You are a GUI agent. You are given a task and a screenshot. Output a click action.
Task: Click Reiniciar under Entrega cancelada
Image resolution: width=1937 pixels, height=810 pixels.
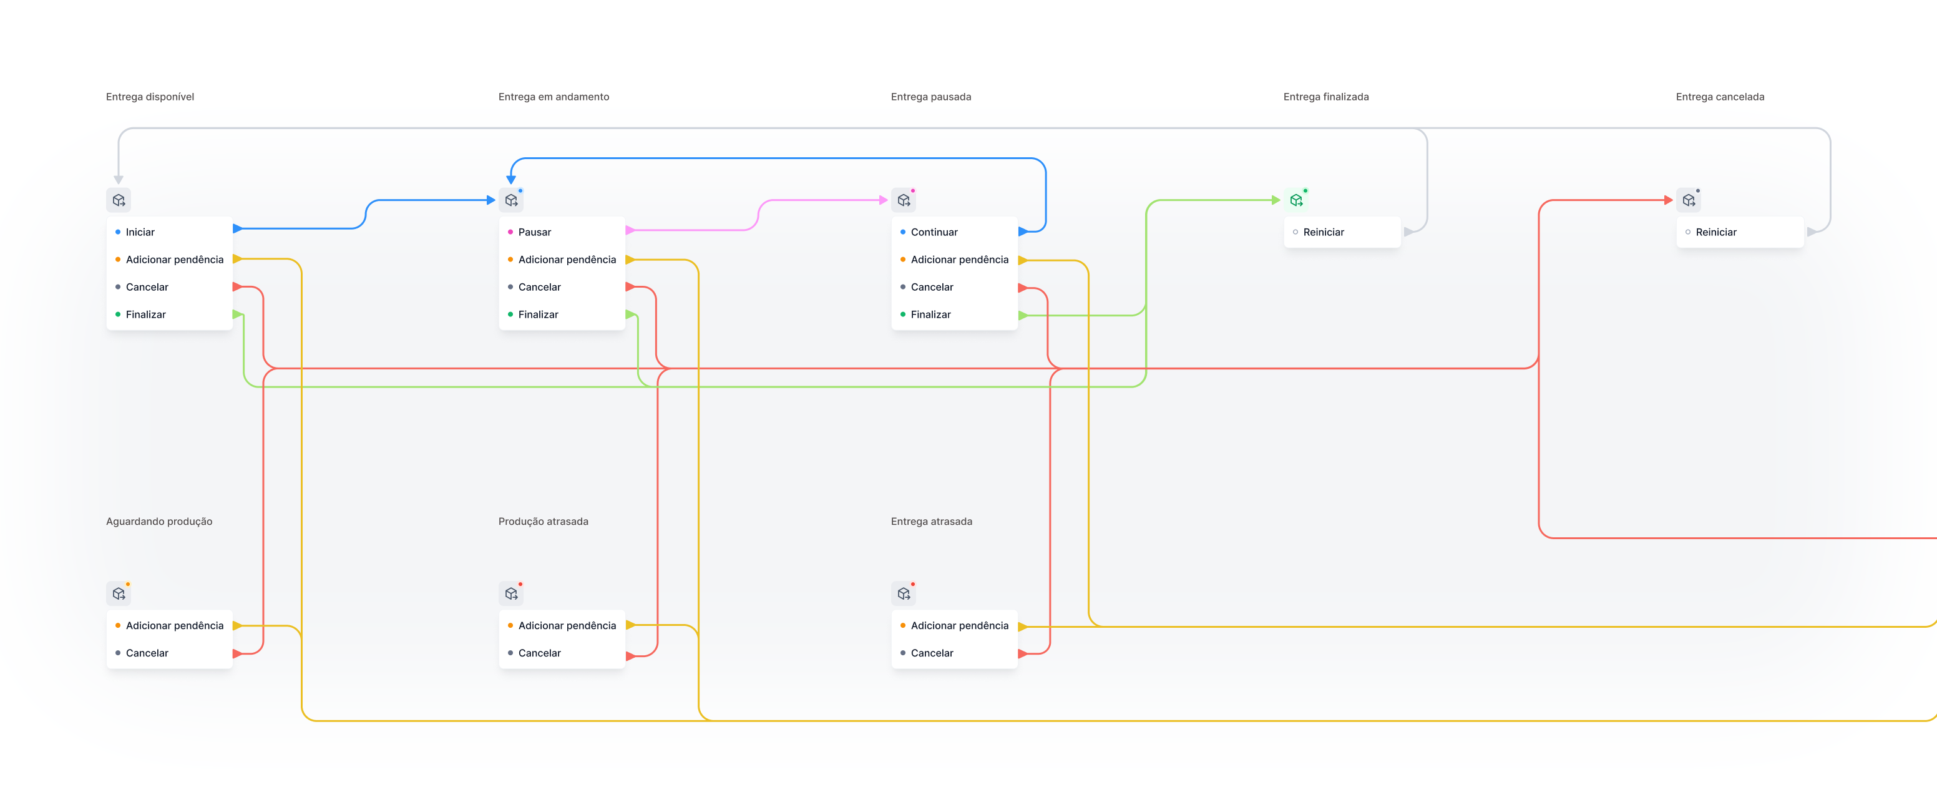[1715, 232]
